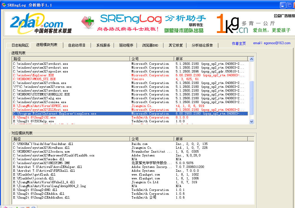Select the msdmo.dll module row

[x=130, y=159]
